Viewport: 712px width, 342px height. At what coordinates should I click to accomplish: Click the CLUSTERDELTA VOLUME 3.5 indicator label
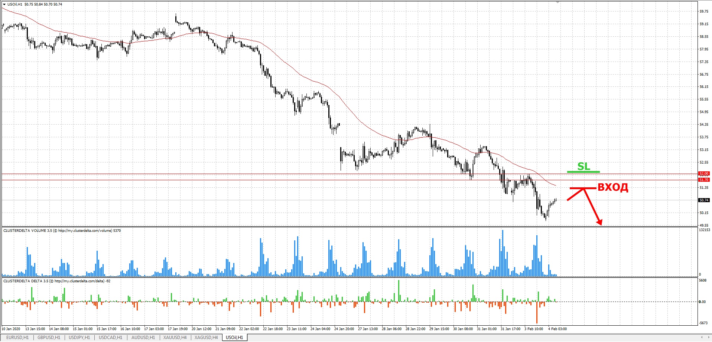click(62, 231)
